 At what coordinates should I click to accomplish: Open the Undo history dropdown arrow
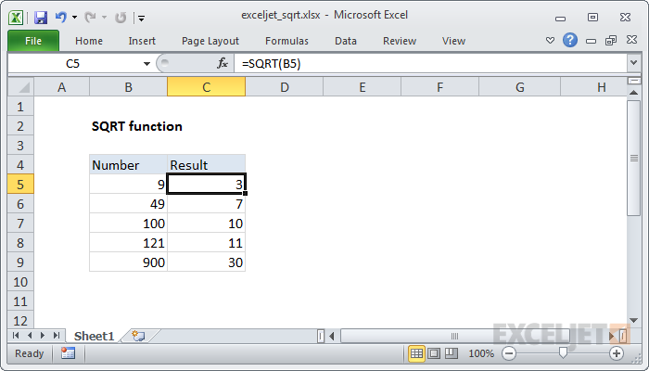[74, 18]
